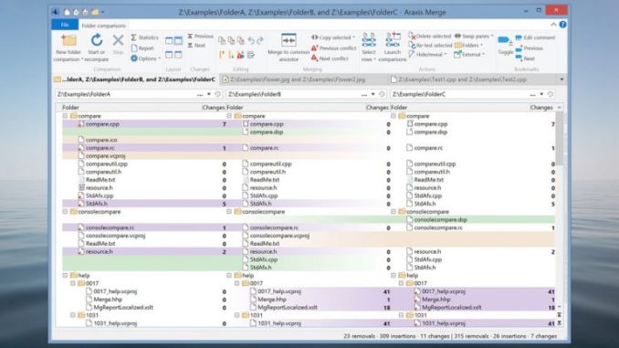
Task: Select compare.ico in the FolderA pane
Action: pos(101,140)
